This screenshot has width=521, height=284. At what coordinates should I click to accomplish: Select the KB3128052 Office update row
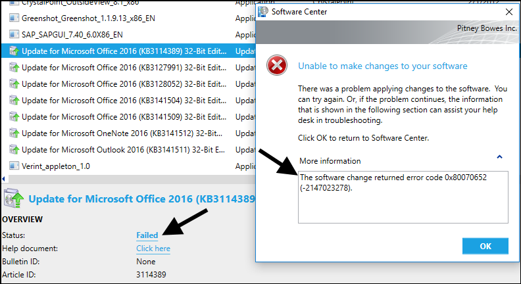128,84
